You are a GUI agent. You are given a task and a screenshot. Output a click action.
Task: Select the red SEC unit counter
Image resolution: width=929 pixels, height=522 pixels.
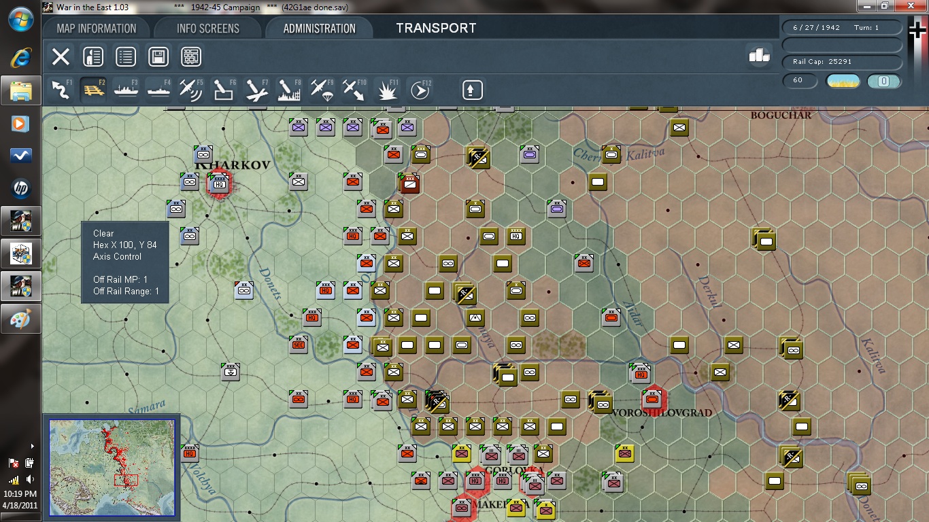(x=299, y=345)
